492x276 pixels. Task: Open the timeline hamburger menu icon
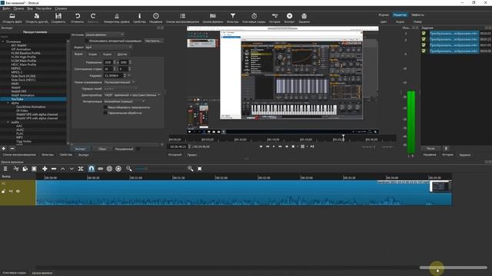click(x=5, y=169)
